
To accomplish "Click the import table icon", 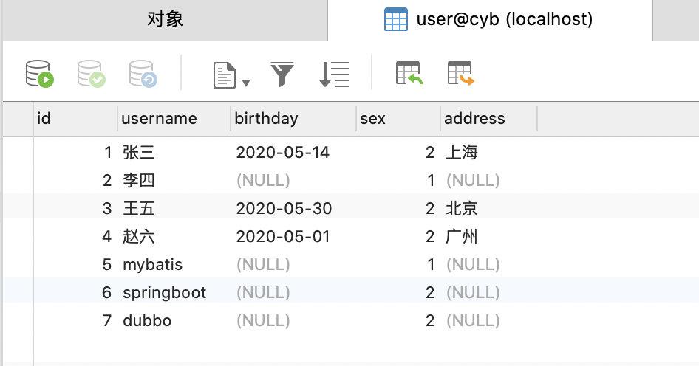I will tap(409, 74).
